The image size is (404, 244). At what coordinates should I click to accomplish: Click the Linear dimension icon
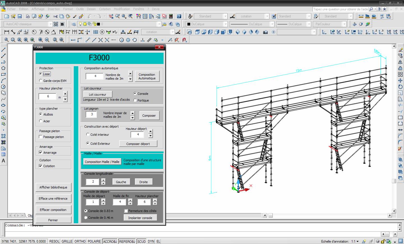coord(7,32)
